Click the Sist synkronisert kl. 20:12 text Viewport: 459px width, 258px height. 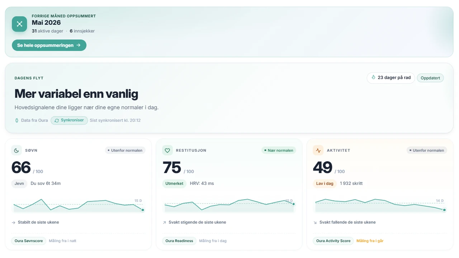pyautogui.click(x=115, y=120)
